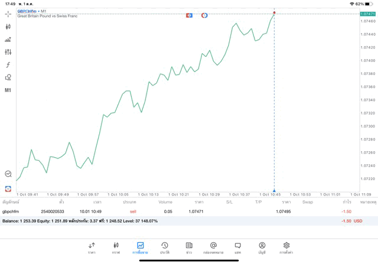Screen dimensions: 378x264
Task: Select the gbpchfm sell position row
Action: [177, 211]
